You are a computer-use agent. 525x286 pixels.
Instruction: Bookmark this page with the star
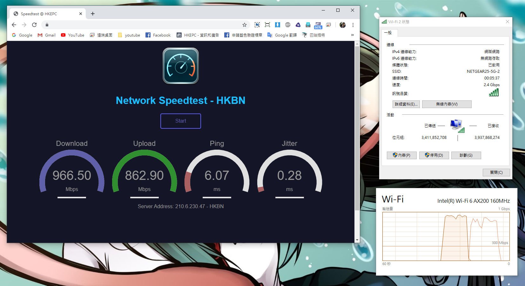(245, 25)
